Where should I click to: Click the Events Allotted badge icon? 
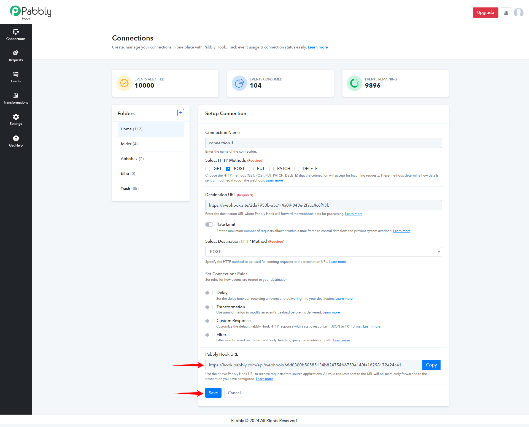click(x=124, y=83)
